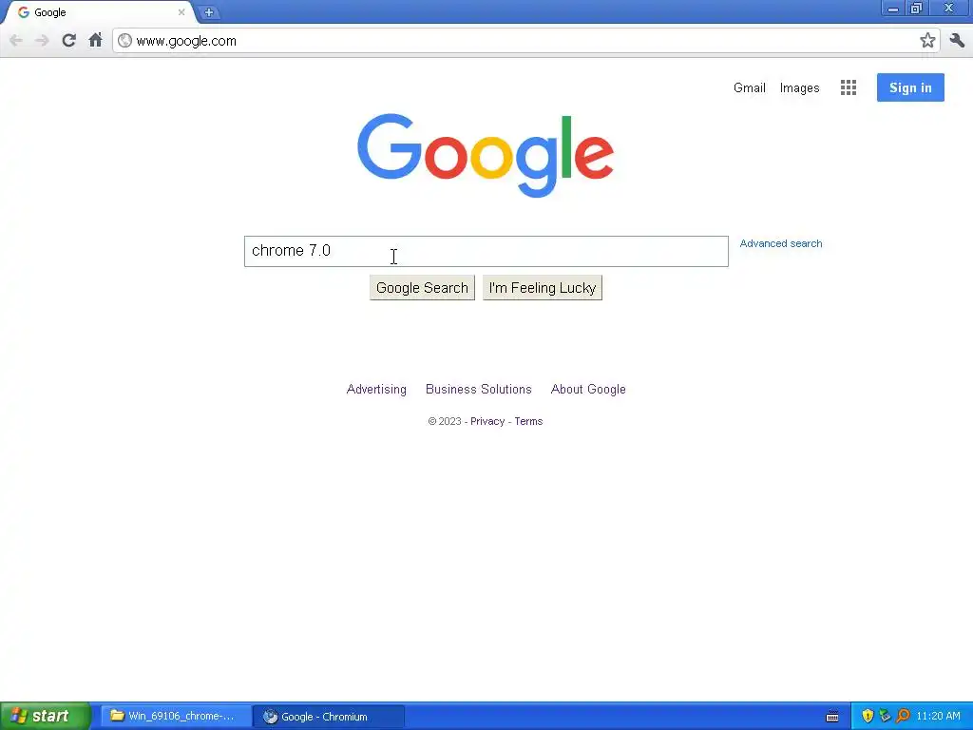
Task: Open the security shield tray icon
Action: (868, 717)
